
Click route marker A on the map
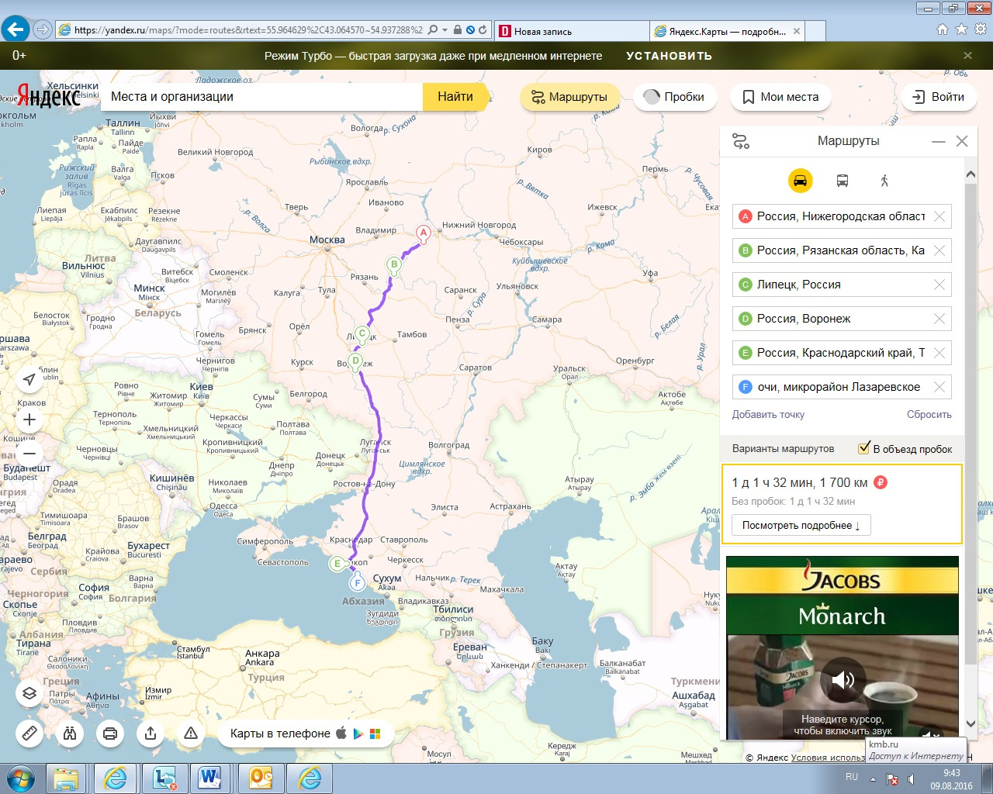(423, 233)
